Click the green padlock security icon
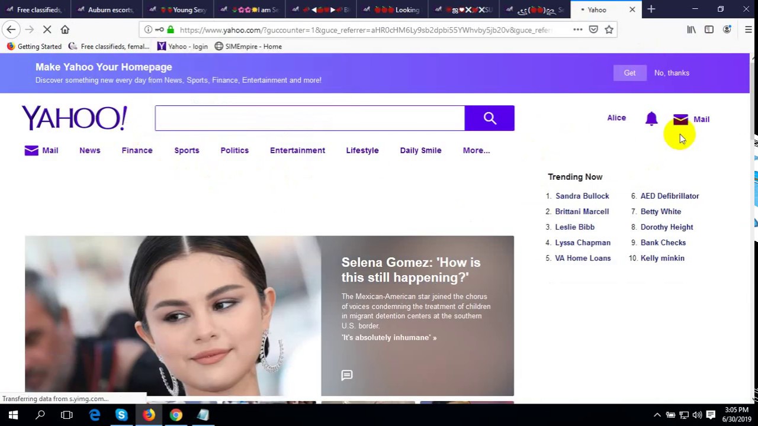The image size is (758, 426). pos(171,30)
